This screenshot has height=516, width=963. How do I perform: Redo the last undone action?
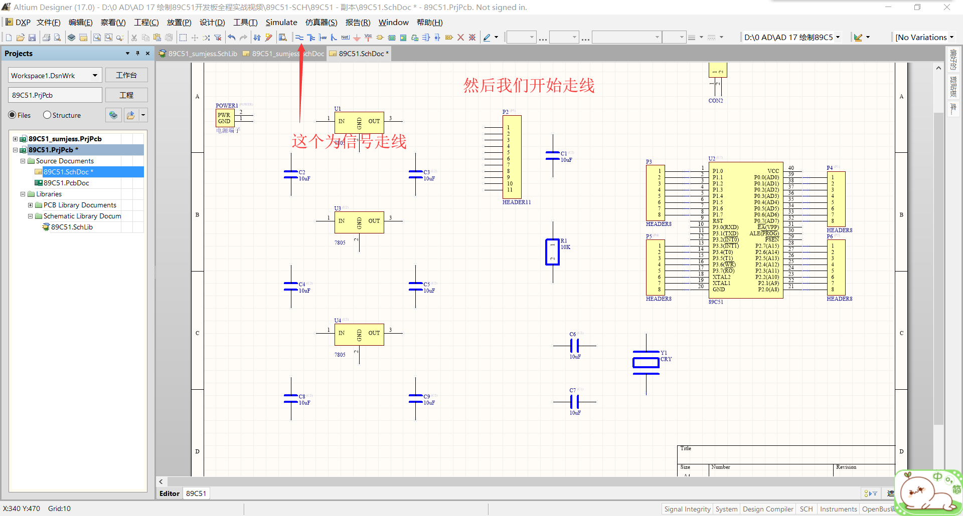coord(243,38)
